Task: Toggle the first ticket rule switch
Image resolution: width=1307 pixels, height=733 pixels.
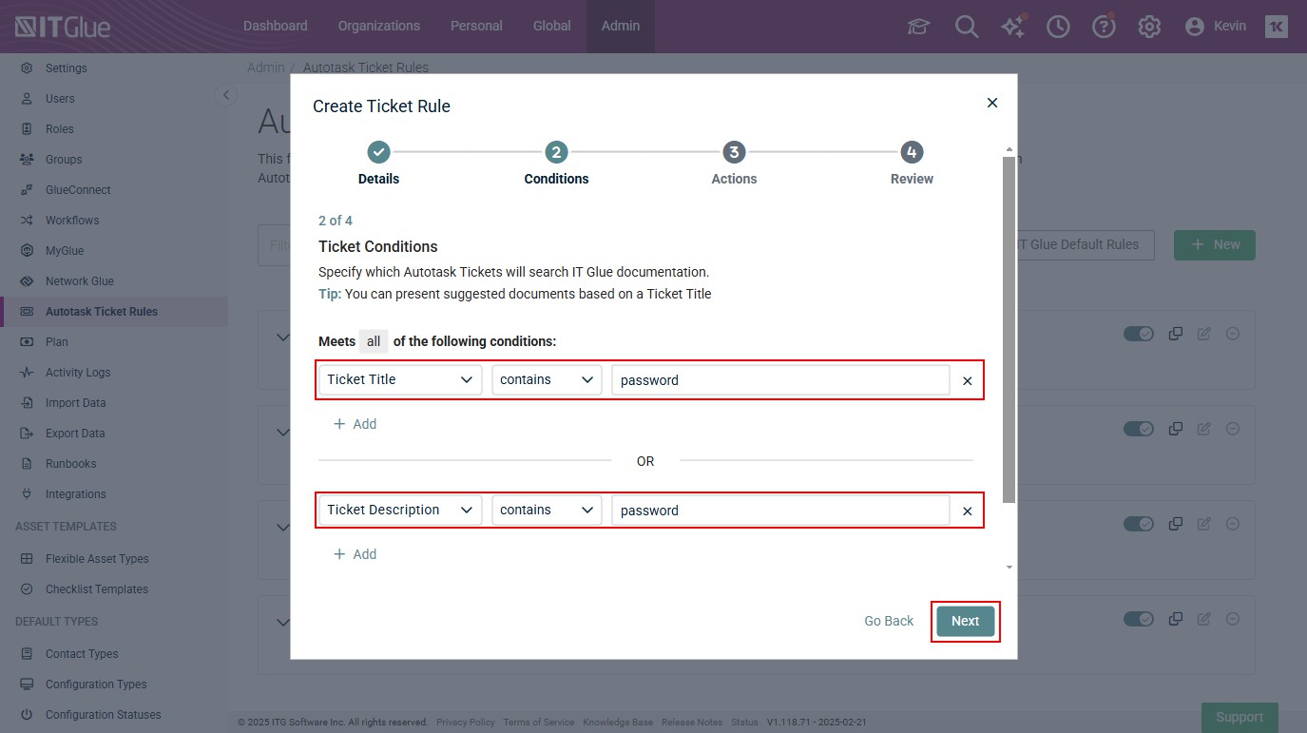Action: click(x=1139, y=334)
